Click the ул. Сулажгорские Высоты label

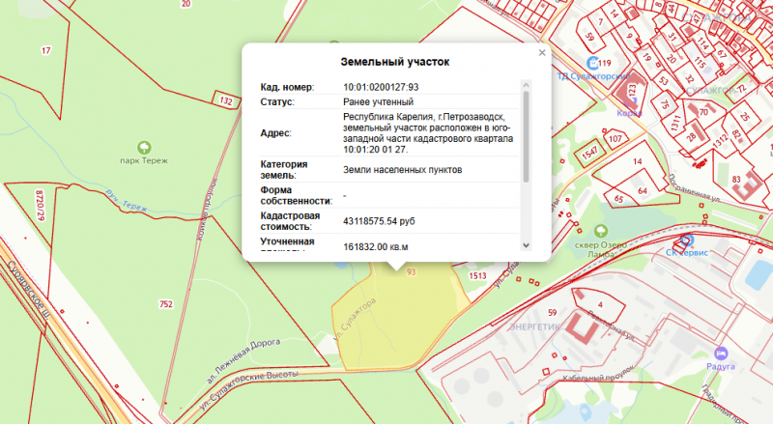tap(249, 390)
